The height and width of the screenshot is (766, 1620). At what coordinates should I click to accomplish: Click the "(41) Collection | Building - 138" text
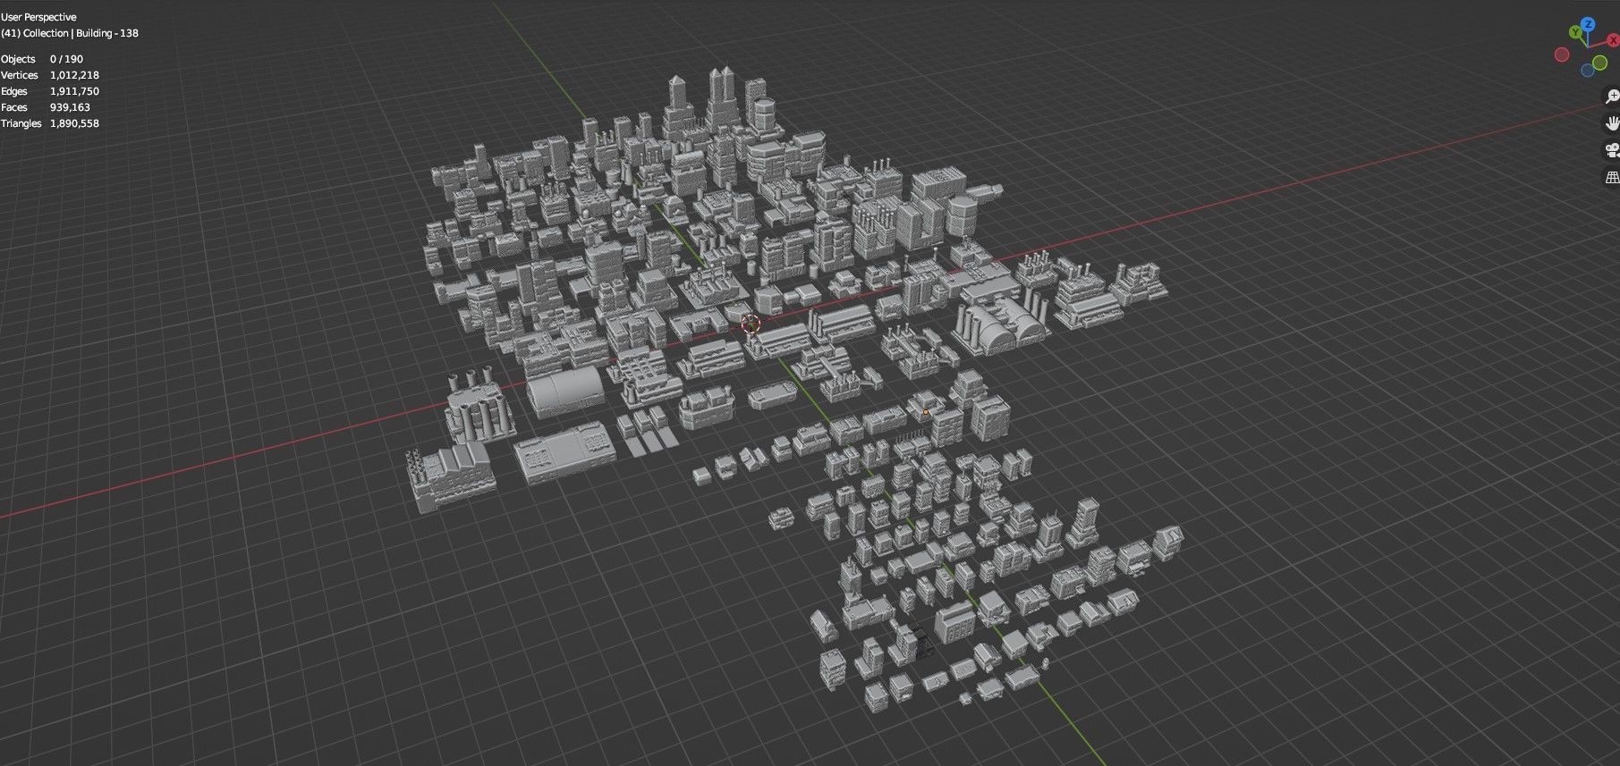pos(70,33)
